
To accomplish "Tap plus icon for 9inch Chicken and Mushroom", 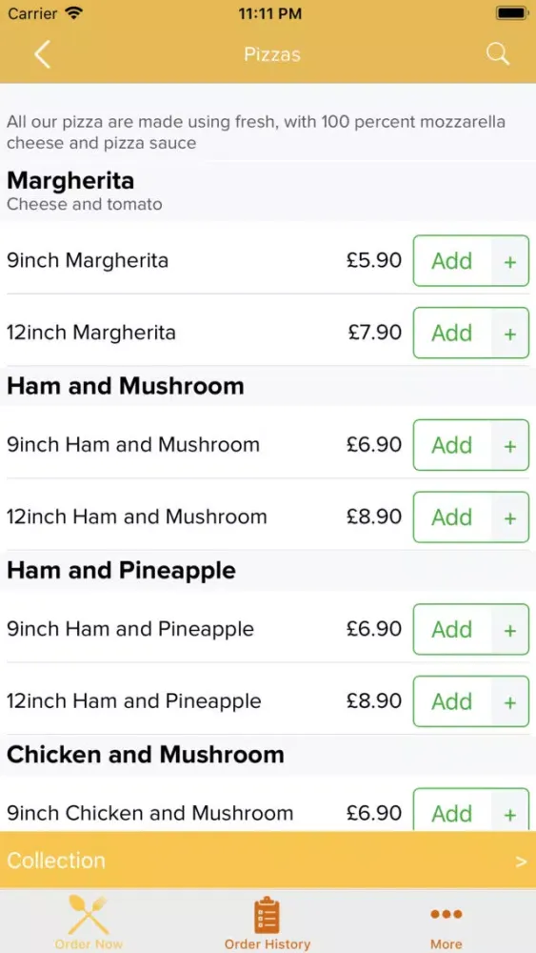I will [x=510, y=811].
